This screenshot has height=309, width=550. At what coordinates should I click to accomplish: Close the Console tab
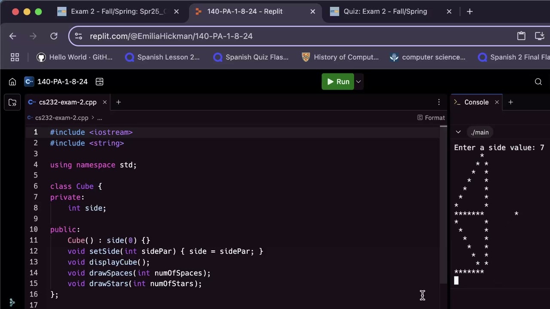497,102
